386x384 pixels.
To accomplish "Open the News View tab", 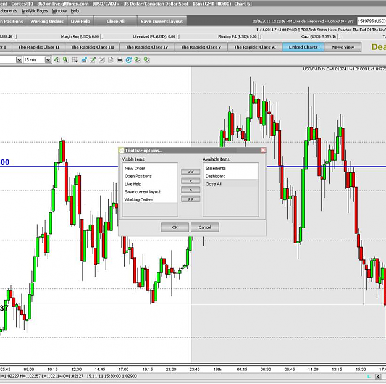I will [x=343, y=47].
